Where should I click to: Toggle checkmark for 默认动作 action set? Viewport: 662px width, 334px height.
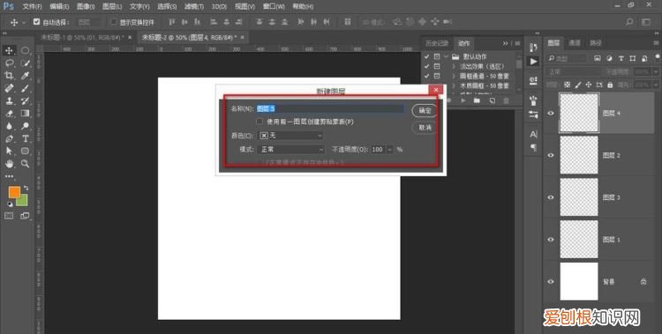[x=426, y=56]
